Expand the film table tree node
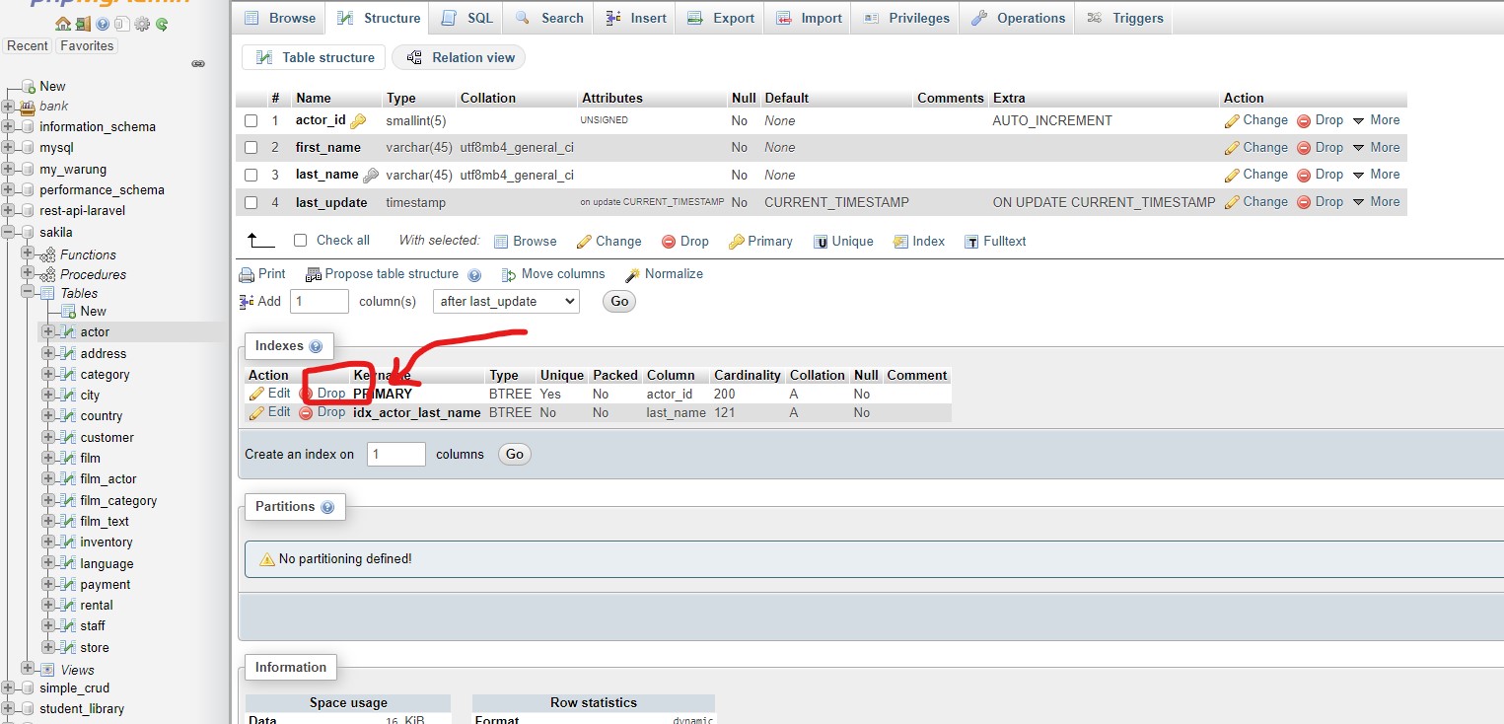 [x=47, y=458]
